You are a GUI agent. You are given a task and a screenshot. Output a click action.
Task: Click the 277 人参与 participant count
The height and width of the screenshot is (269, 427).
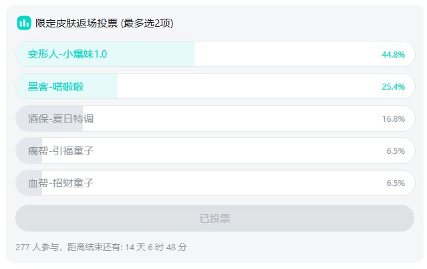pos(37,247)
